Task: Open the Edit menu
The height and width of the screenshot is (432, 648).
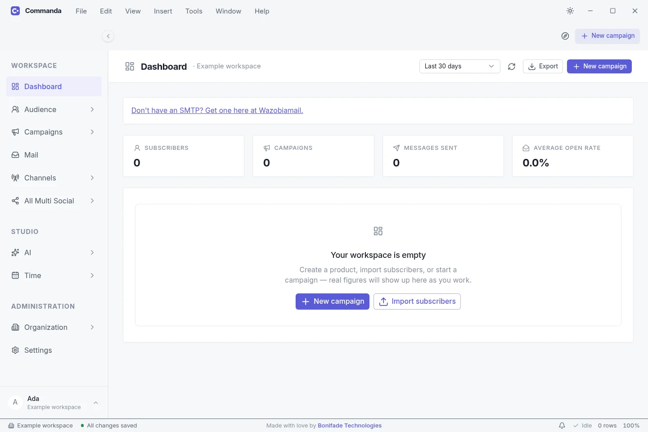Action: 106,11
